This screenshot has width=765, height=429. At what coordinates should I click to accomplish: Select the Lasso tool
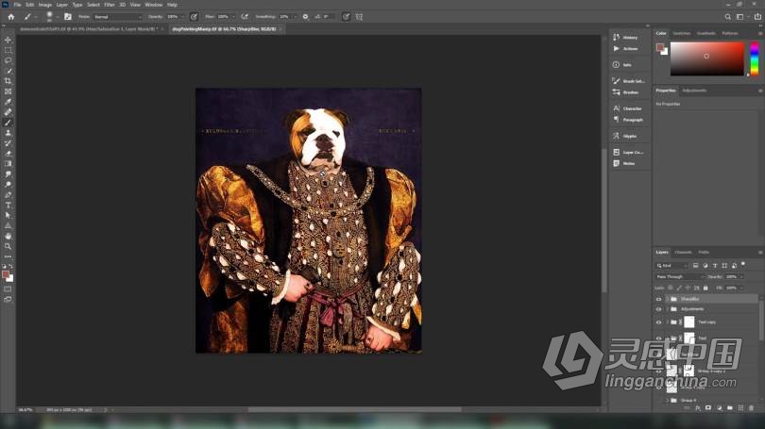(8, 60)
